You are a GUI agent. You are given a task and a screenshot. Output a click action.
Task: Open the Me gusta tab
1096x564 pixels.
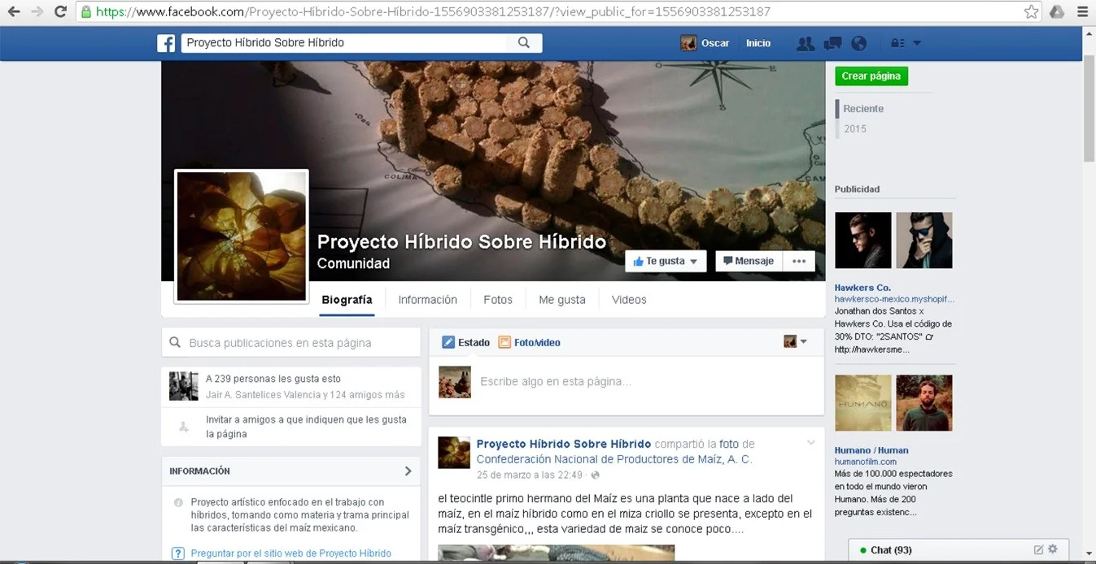pos(562,299)
